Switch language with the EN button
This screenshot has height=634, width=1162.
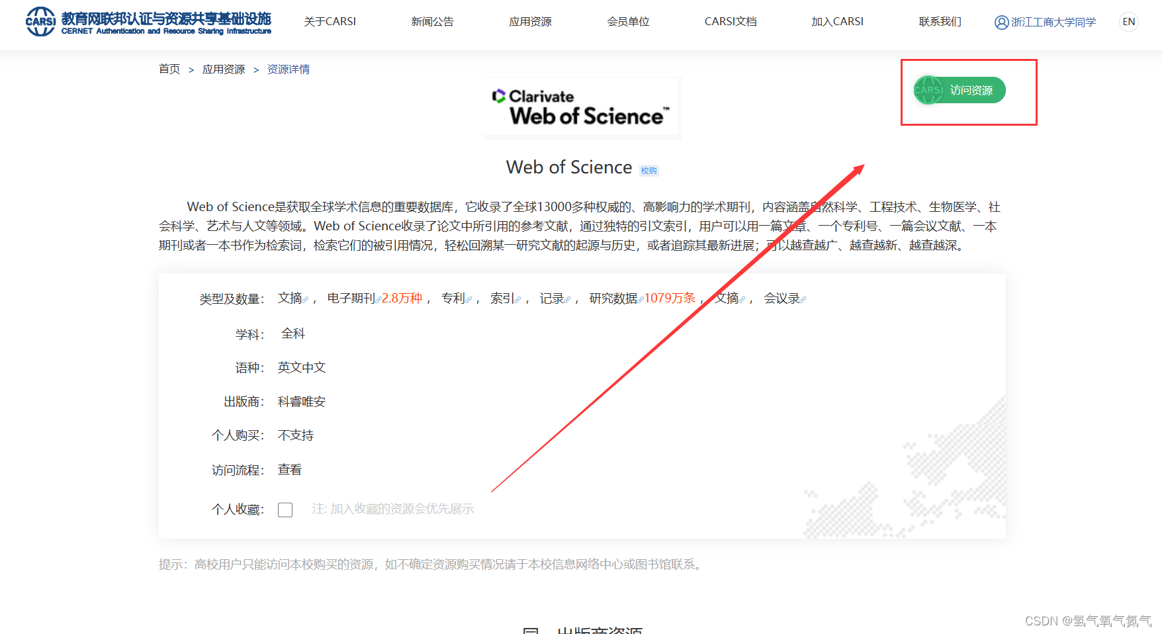pyautogui.click(x=1129, y=22)
